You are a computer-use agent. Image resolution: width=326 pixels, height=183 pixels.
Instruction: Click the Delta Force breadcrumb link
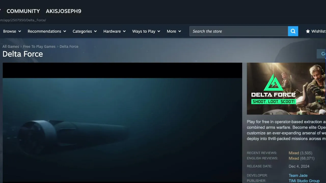pos(69,47)
